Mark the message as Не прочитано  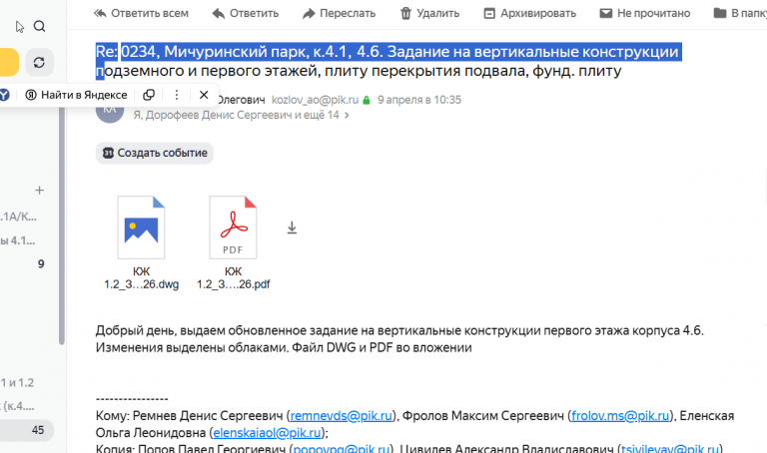pos(645,13)
